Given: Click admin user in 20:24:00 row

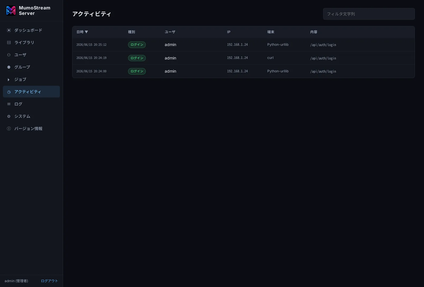Looking at the screenshot, I should click(170, 71).
